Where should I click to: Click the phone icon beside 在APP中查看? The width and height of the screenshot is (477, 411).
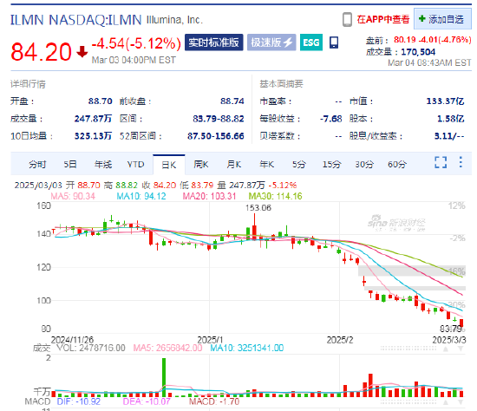point(347,20)
